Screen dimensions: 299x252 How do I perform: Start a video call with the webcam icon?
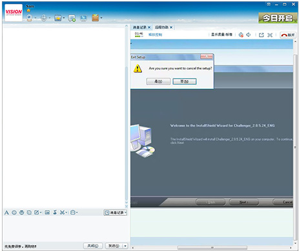point(30,18)
